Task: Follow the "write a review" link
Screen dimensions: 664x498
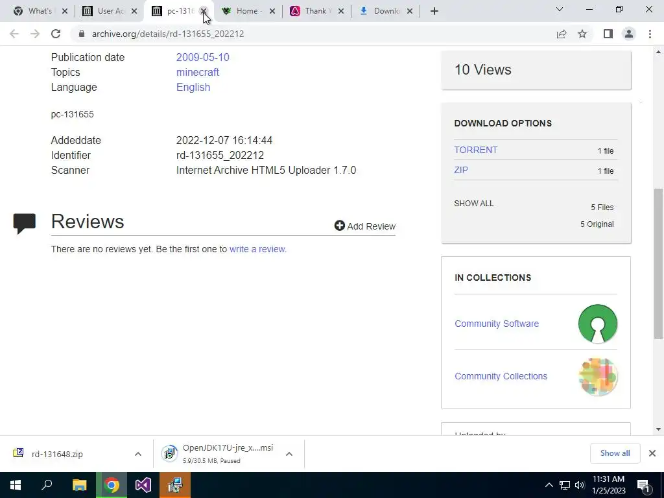Action: (257, 249)
